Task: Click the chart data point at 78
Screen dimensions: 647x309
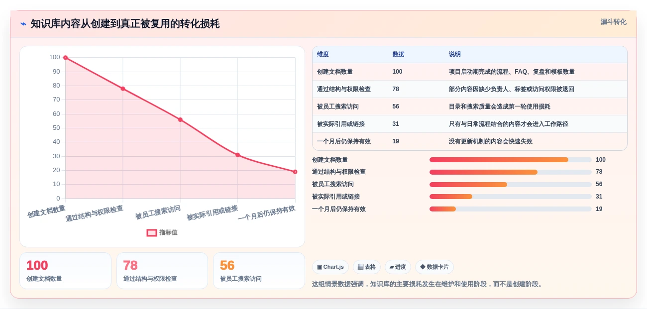Action: click(x=123, y=89)
